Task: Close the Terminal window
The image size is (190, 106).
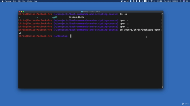Action: pos(20,12)
